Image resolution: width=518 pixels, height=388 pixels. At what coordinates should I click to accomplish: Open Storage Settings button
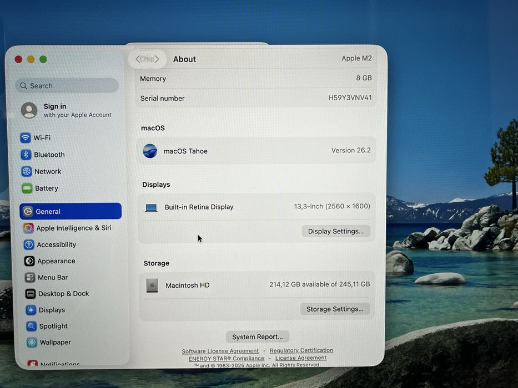[335, 309]
